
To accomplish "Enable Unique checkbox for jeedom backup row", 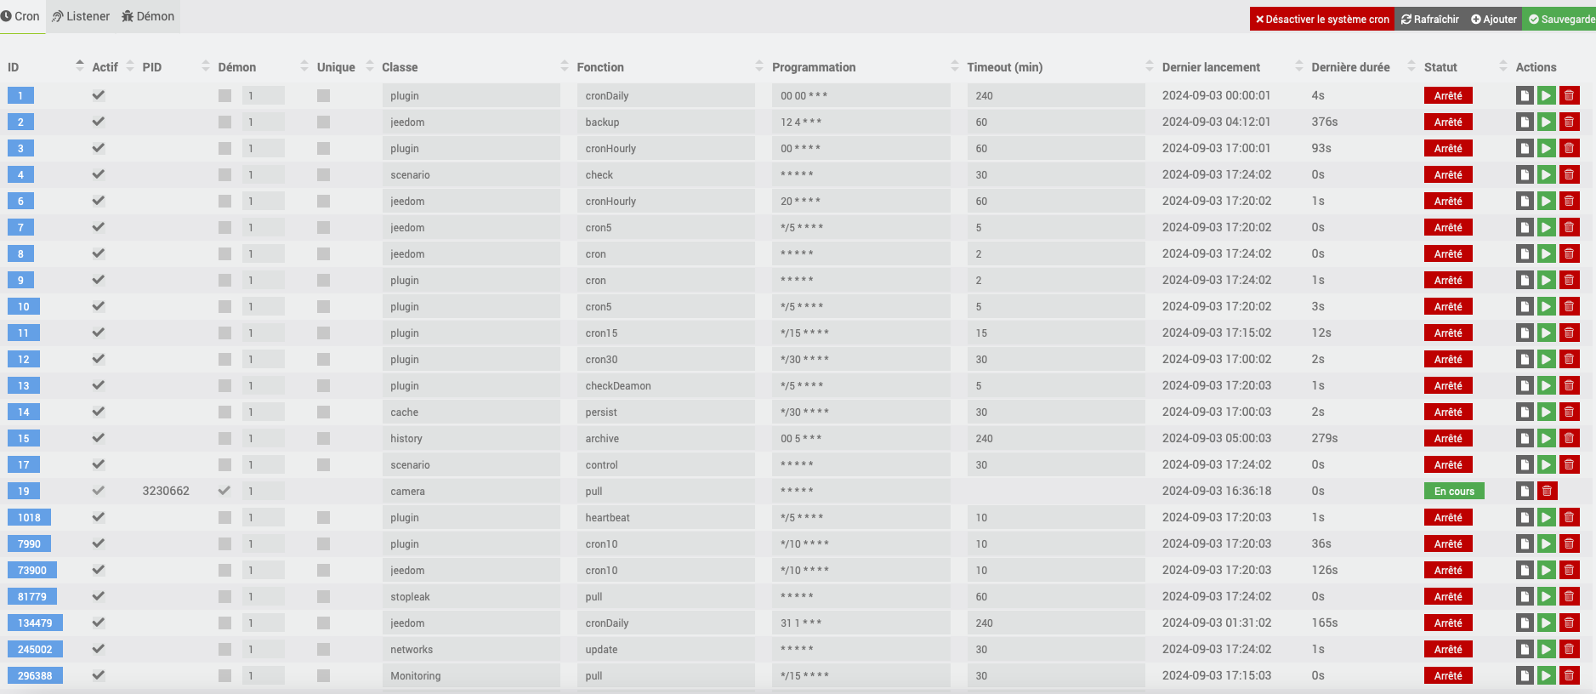I will pyautogui.click(x=323, y=122).
